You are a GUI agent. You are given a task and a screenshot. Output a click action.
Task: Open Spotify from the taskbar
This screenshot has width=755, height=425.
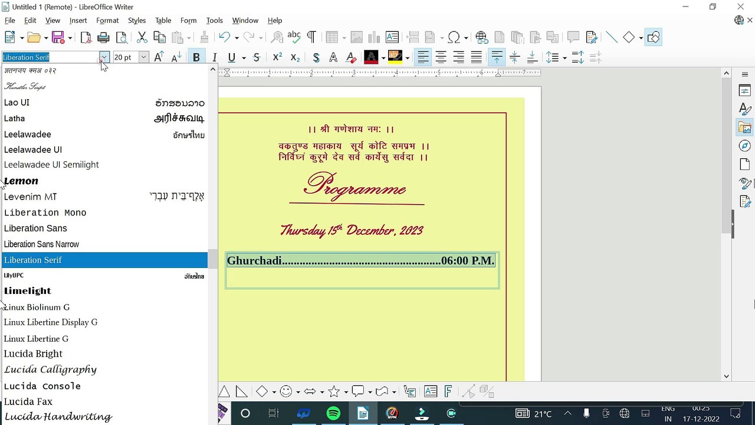(333, 413)
